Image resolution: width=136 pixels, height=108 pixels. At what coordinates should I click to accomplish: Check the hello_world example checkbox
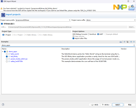pos(7,54)
